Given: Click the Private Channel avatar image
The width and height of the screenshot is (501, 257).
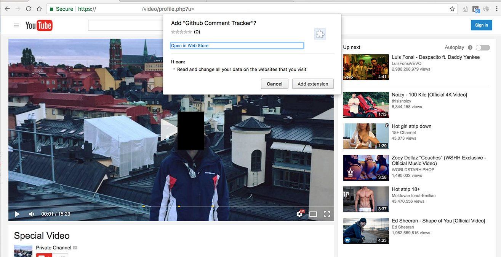Looking at the screenshot, I should [23, 251].
